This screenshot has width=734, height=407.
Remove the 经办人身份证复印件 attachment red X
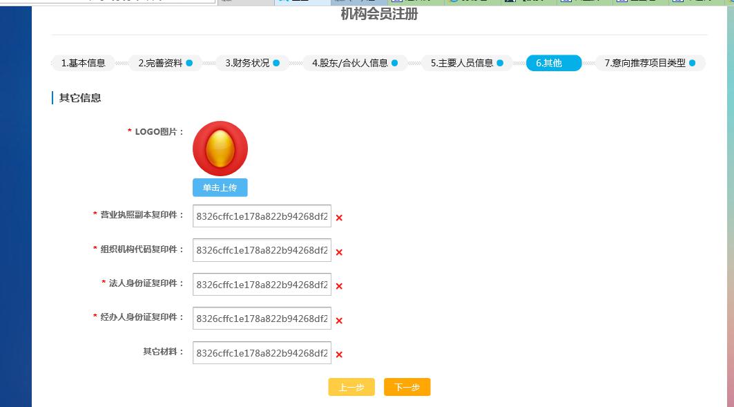[x=339, y=321]
